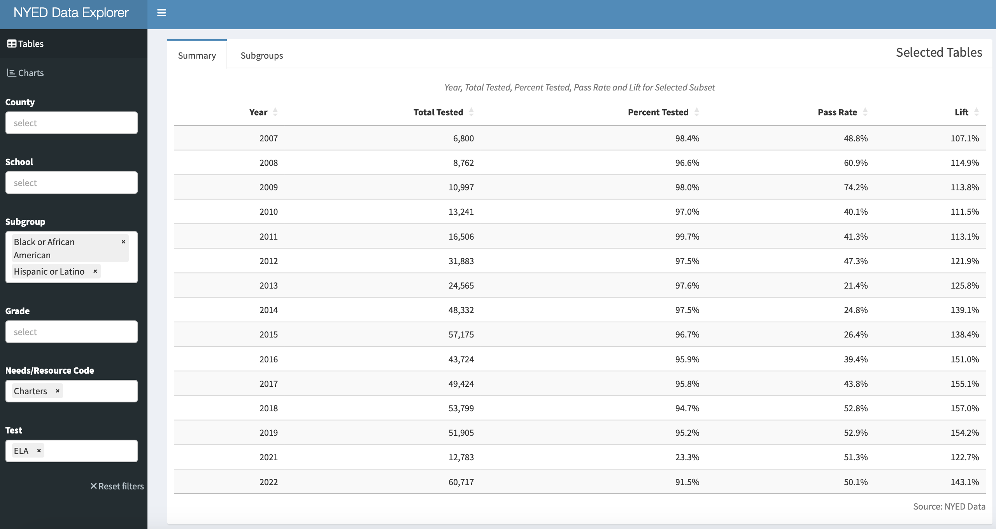Remove the Black or African American subgroup filter
Viewport: 996px width, 529px height.
pyautogui.click(x=123, y=242)
